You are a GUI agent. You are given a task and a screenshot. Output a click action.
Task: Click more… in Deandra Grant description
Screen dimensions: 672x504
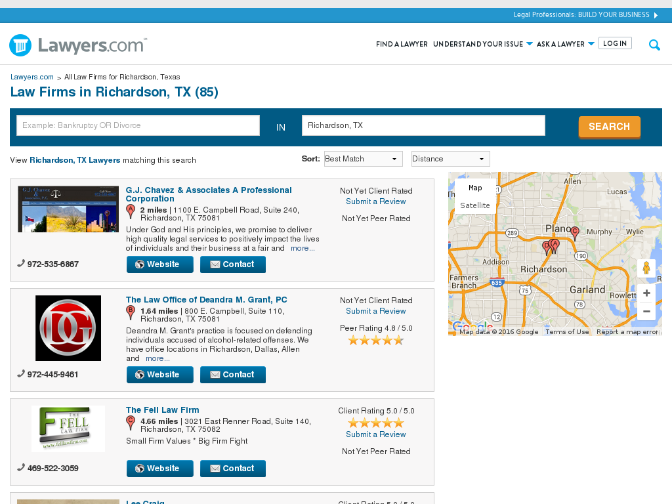tap(157, 358)
